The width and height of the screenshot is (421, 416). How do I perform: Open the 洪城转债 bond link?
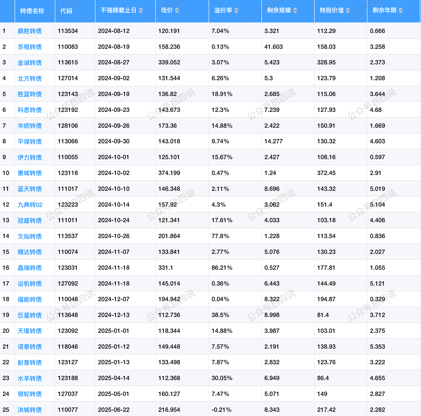pos(30,410)
